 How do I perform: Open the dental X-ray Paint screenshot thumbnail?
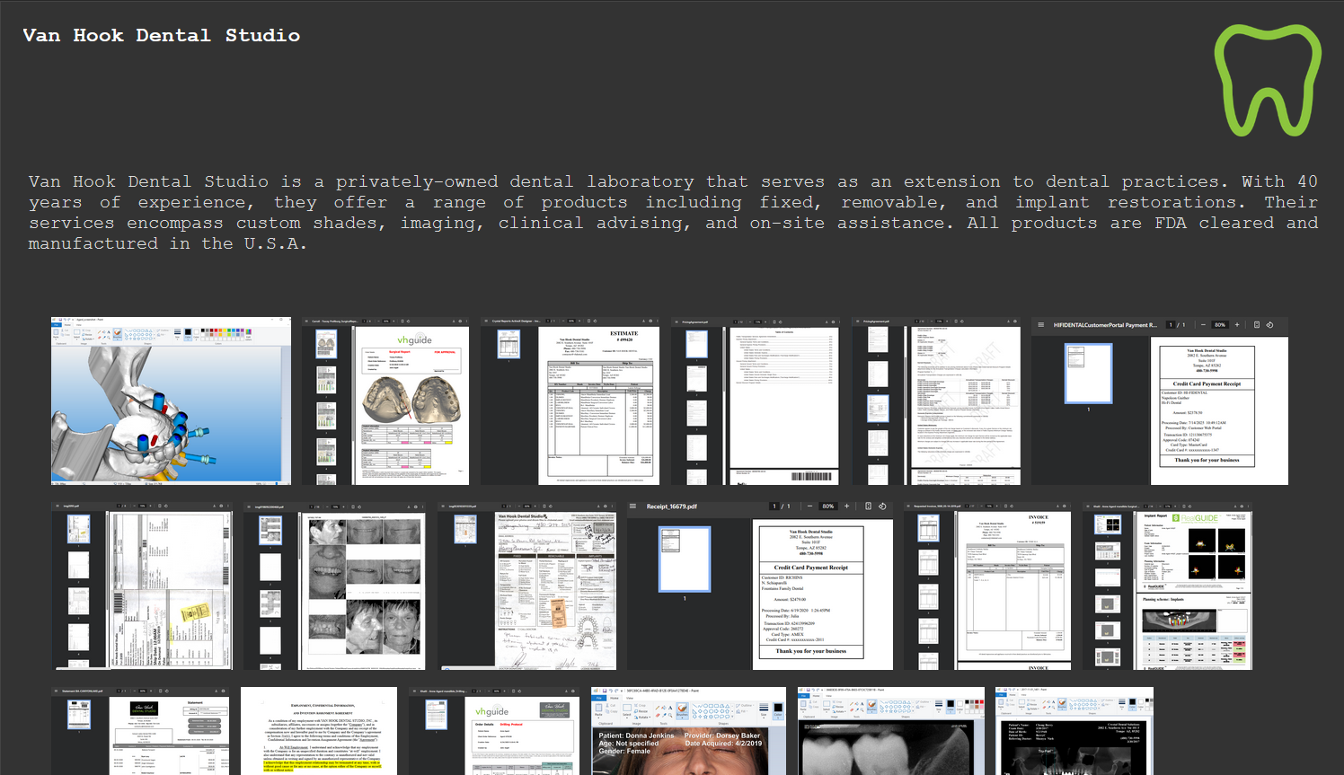[891, 731]
